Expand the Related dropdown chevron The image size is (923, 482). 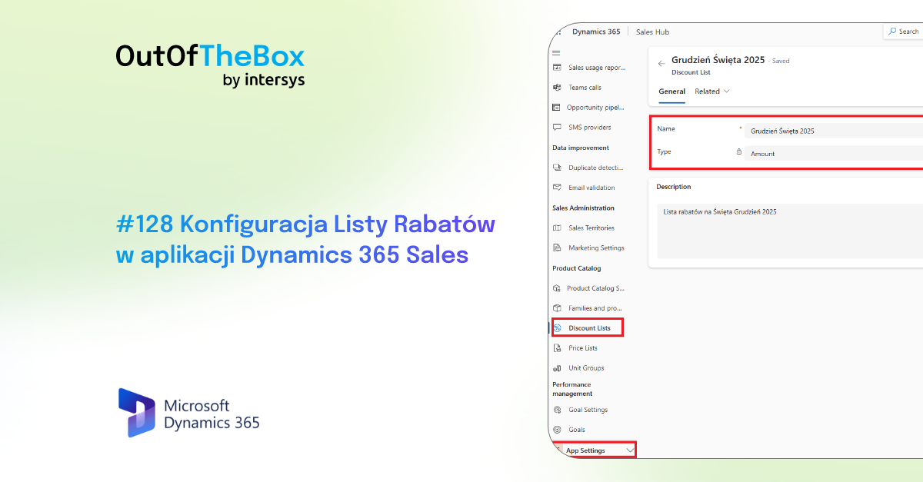point(727,91)
